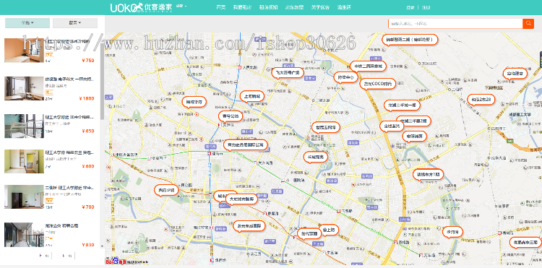Open the 关于优客 nav item
This screenshot has height=268, width=542.
coord(320,7)
